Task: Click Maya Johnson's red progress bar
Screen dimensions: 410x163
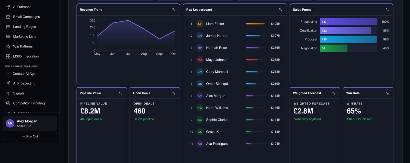Action: coord(252,60)
